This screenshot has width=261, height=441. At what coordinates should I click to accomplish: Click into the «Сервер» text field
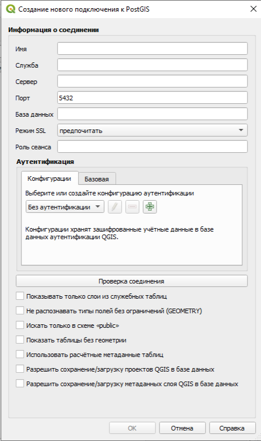(x=152, y=81)
